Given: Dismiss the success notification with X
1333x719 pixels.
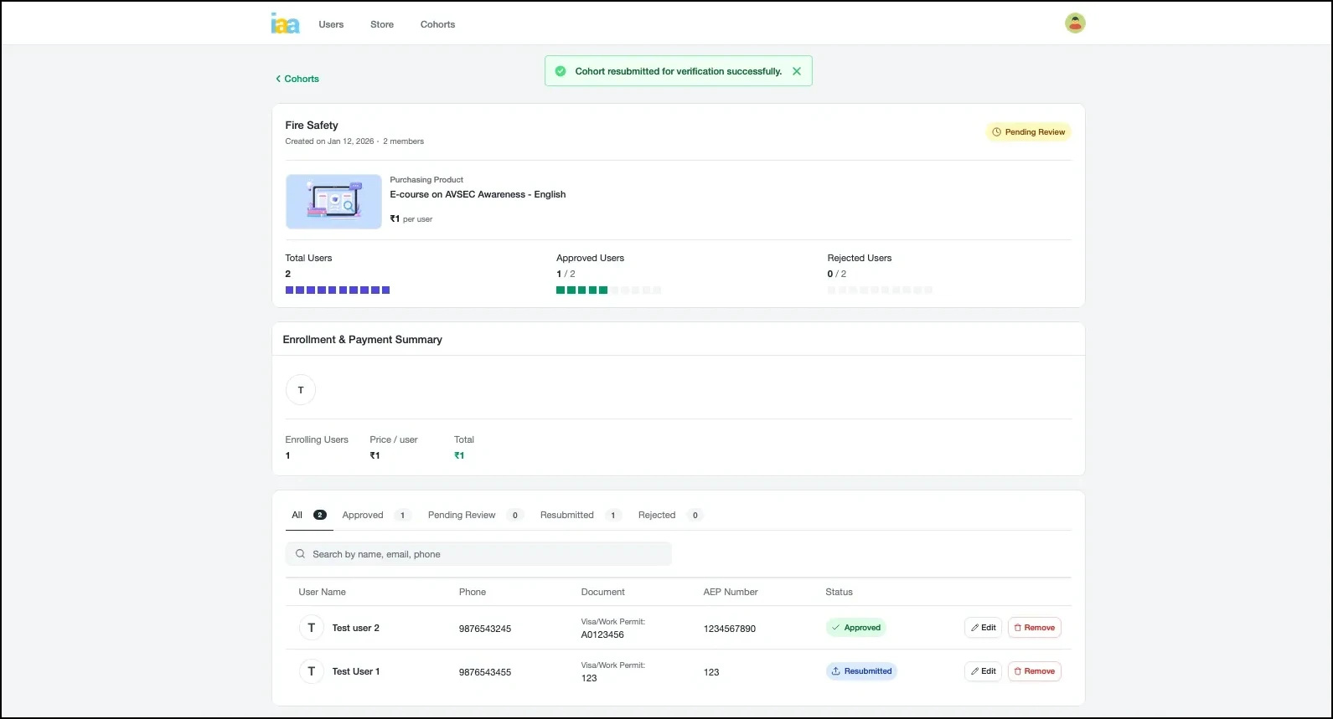Looking at the screenshot, I should [x=797, y=71].
